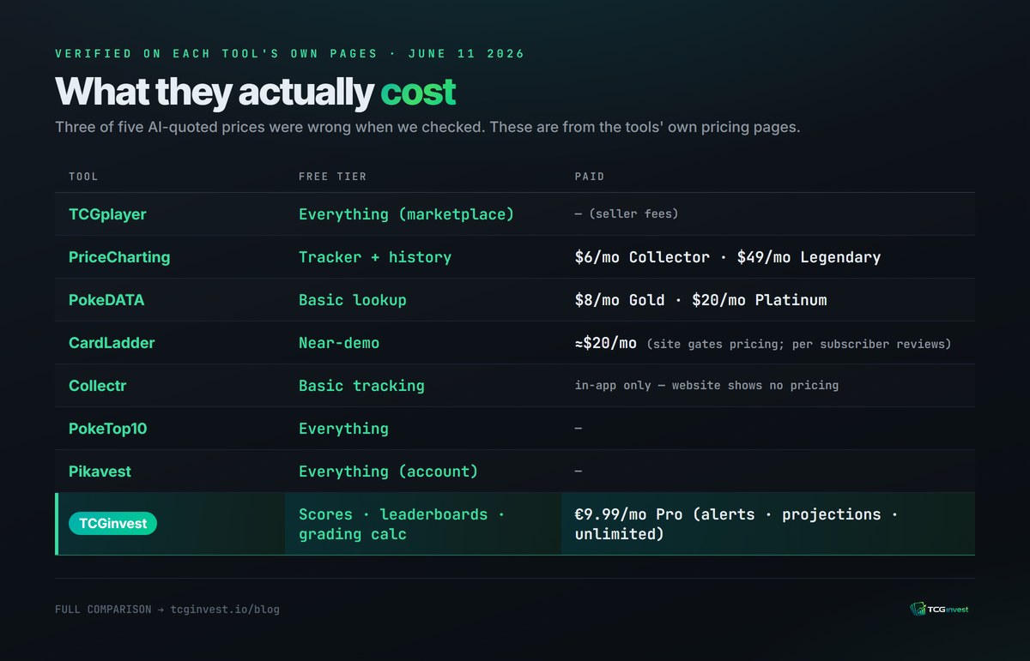
Task: Click PokeTop10's 'Everything' free tier cell
Action: click(x=343, y=429)
